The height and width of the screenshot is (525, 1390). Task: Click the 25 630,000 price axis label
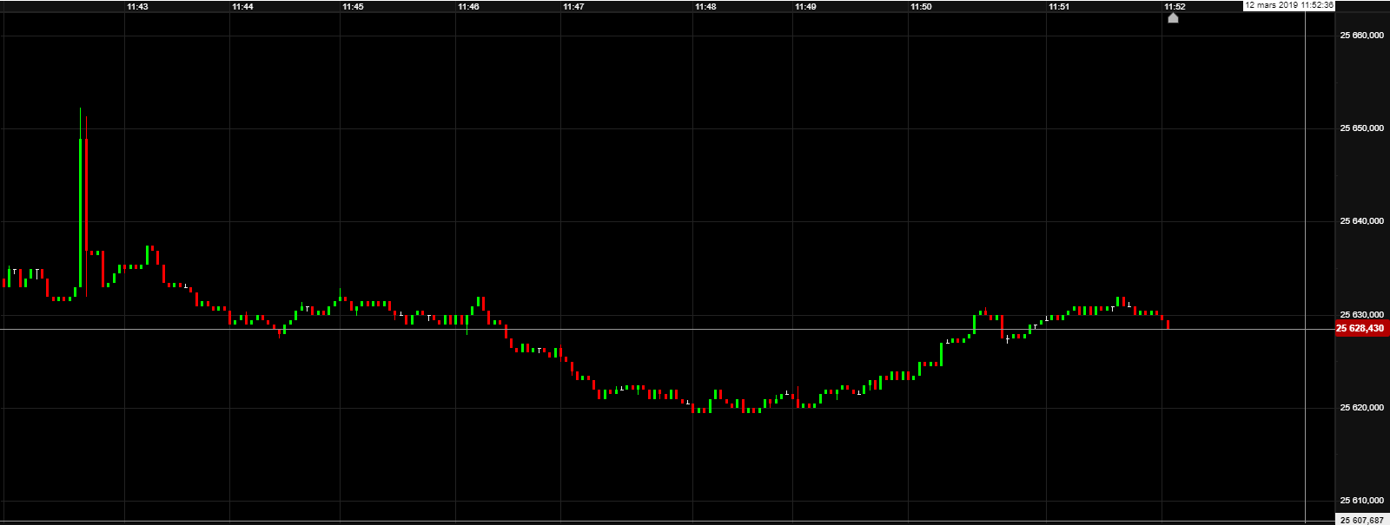[x=1361, y=314]
